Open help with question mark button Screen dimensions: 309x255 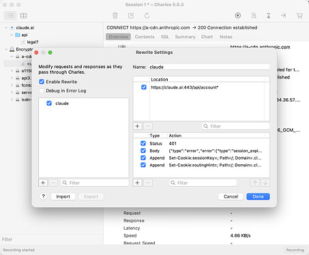point(43,196)
